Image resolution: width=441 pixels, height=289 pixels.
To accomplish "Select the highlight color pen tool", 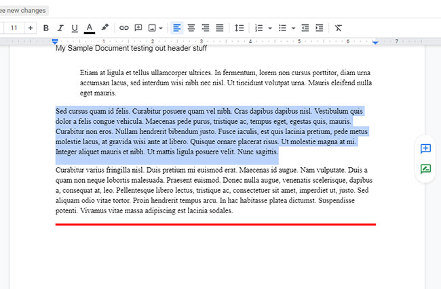I will click(x=104, y=28).
